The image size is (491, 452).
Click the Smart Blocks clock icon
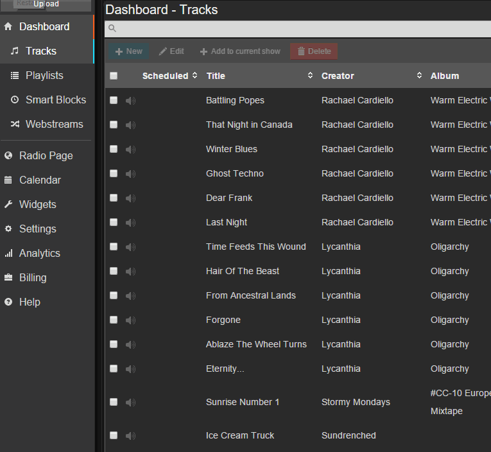click(x=15, y=100)
